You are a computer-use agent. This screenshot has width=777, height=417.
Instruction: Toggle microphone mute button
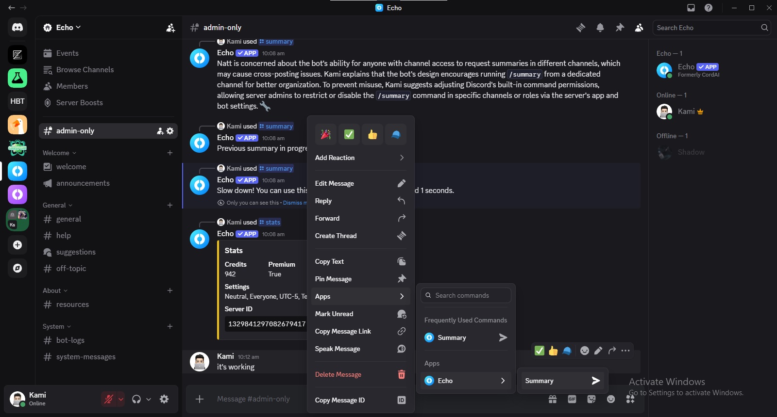click(109, 399)
